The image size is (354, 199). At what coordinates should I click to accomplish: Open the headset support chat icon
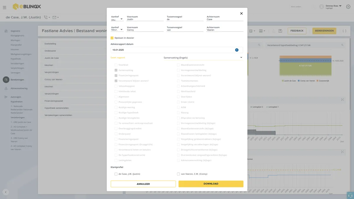point(350,195)
